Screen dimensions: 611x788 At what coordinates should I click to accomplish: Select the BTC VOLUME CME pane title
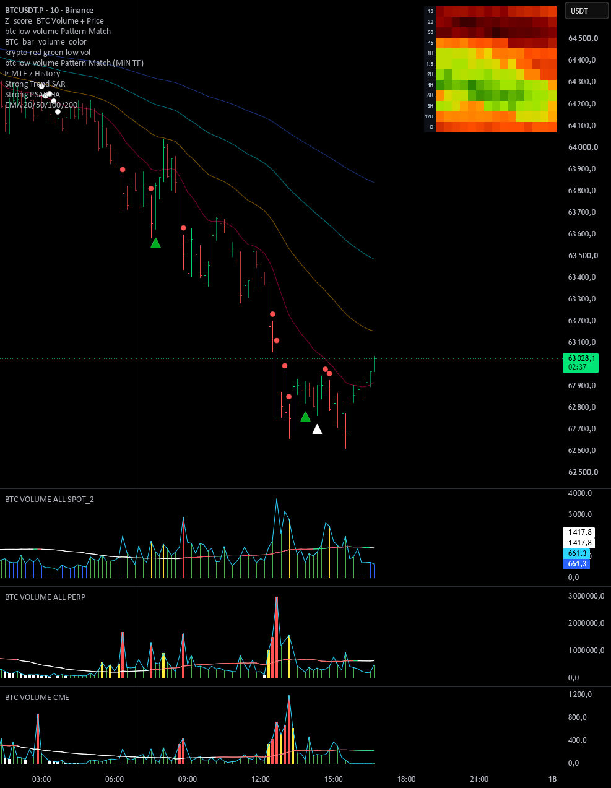pos(37,697)
